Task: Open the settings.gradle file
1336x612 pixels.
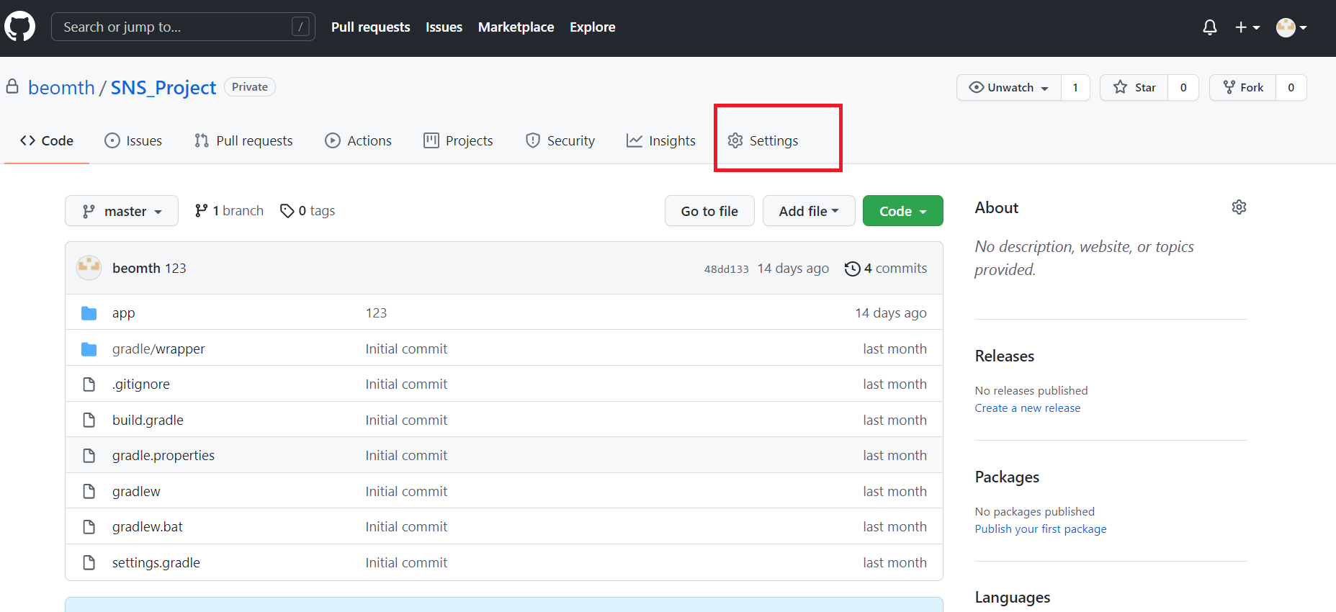Action: click(156, 562)
